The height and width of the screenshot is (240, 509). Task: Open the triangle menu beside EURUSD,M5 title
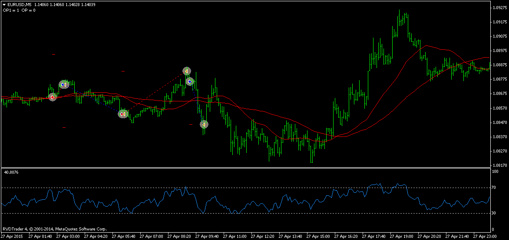point(4,5)
